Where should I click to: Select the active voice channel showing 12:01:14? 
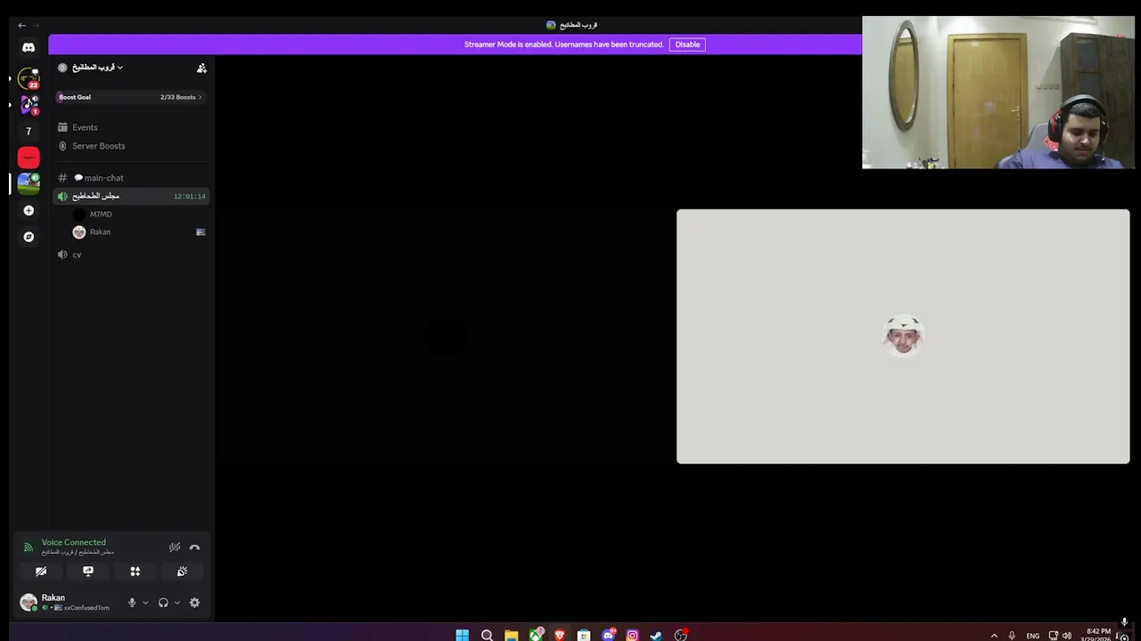(x=131, y=196)
